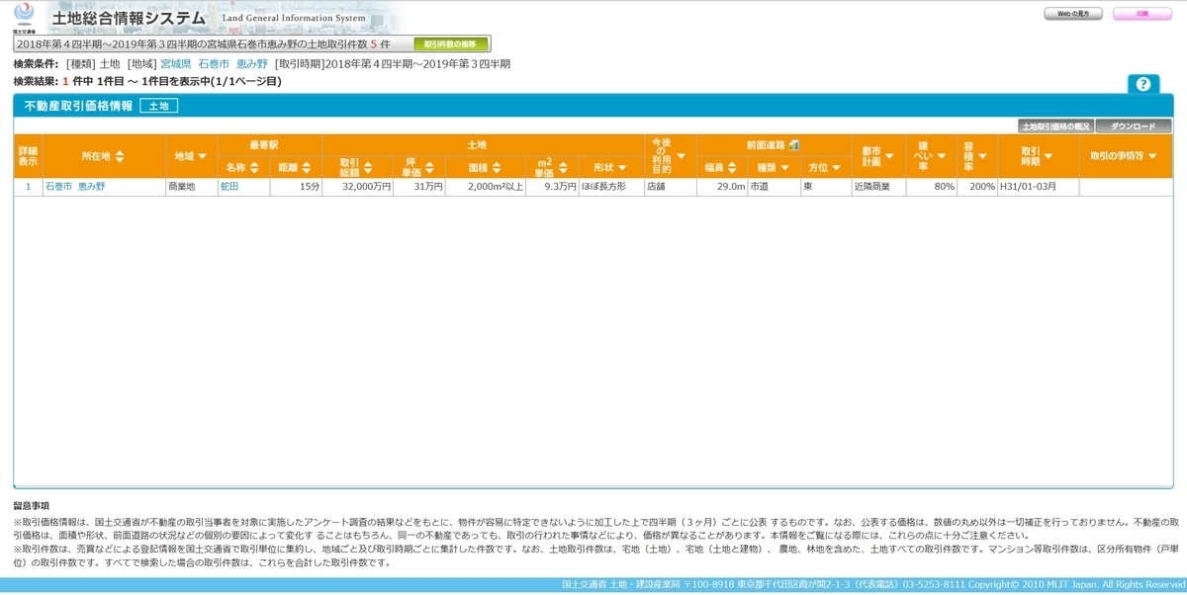This screenshot has height=595, width=1187.
Task: Sort by 所在地 column arrows
Action: [120, 156]
